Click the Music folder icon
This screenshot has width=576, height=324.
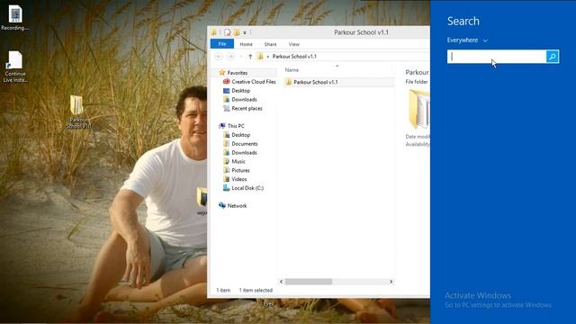coord(226,161)
